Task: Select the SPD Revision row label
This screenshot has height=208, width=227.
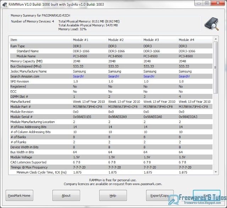Action: (20, 81)
